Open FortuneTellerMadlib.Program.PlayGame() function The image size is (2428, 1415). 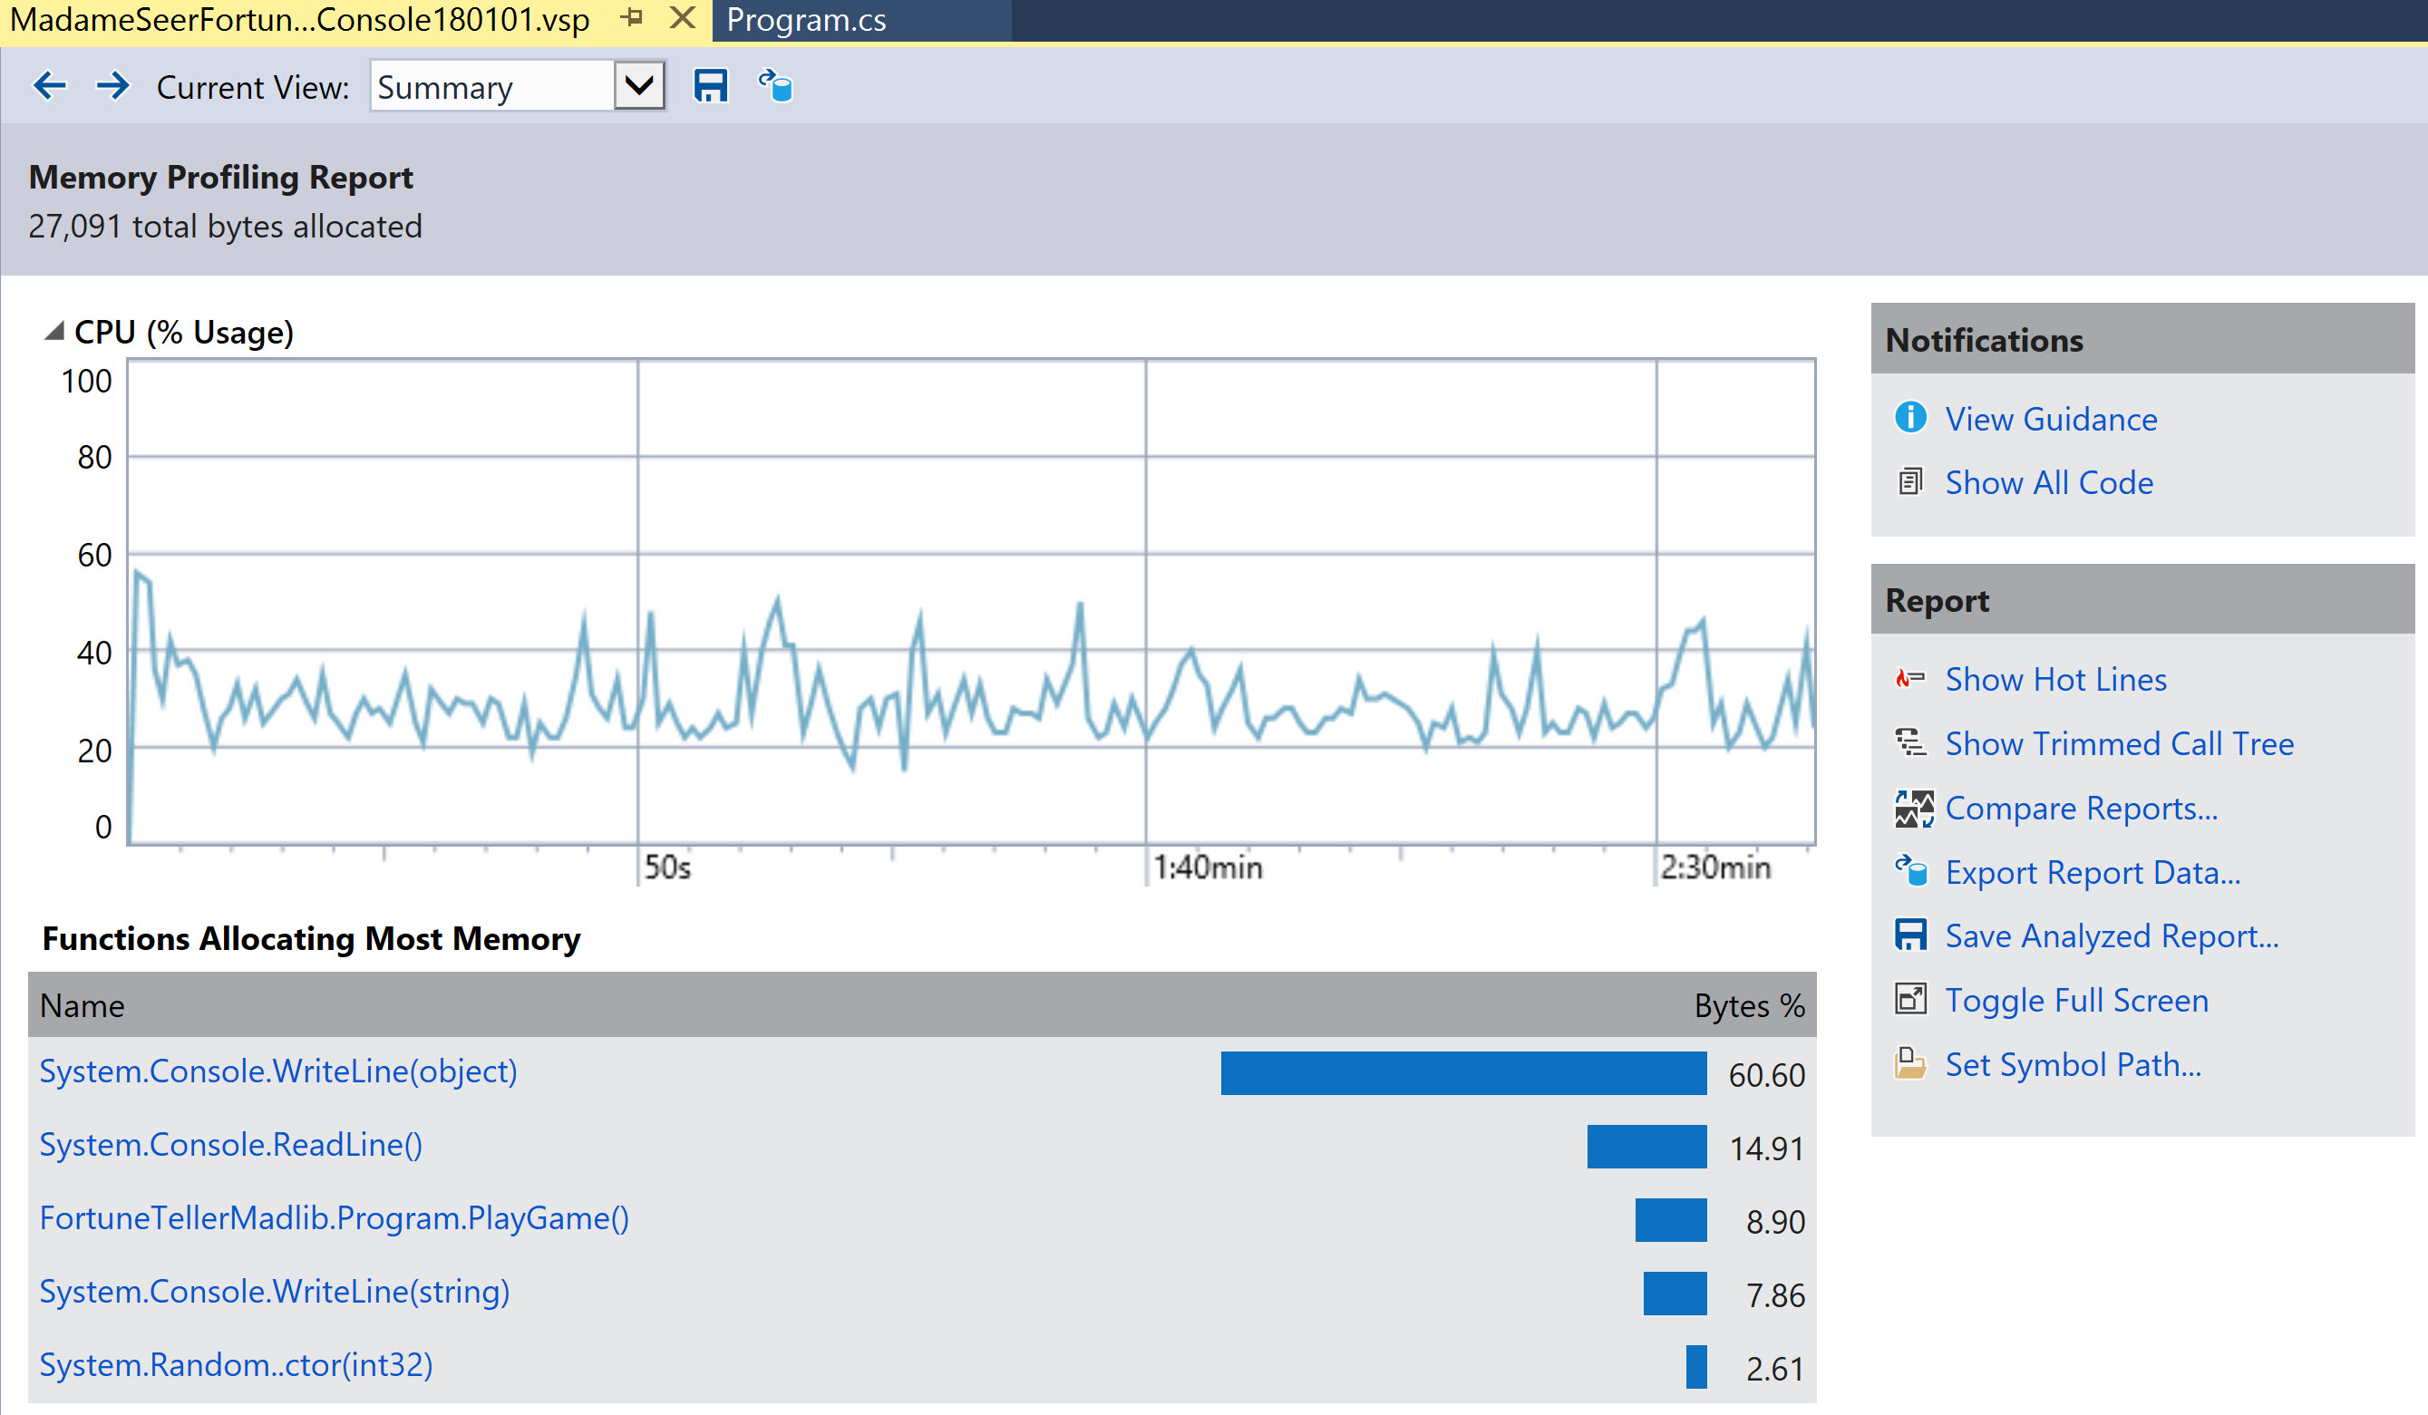[335, 1217]
